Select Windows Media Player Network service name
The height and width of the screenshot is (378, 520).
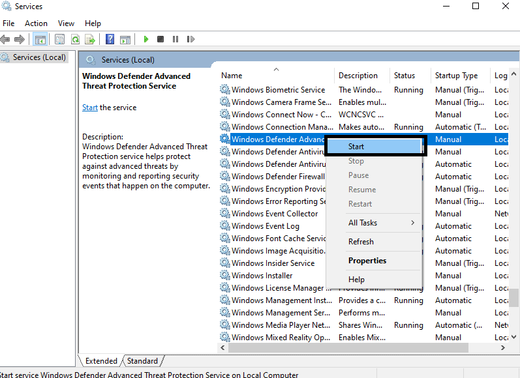[281, 325]
